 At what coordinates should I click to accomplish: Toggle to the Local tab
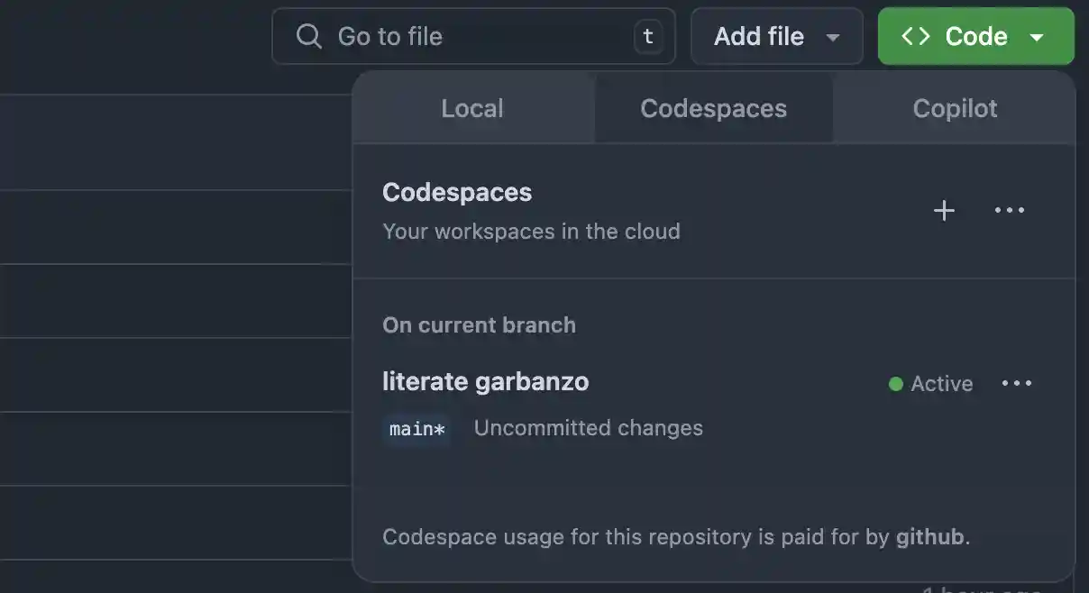[x=471, y=108]
